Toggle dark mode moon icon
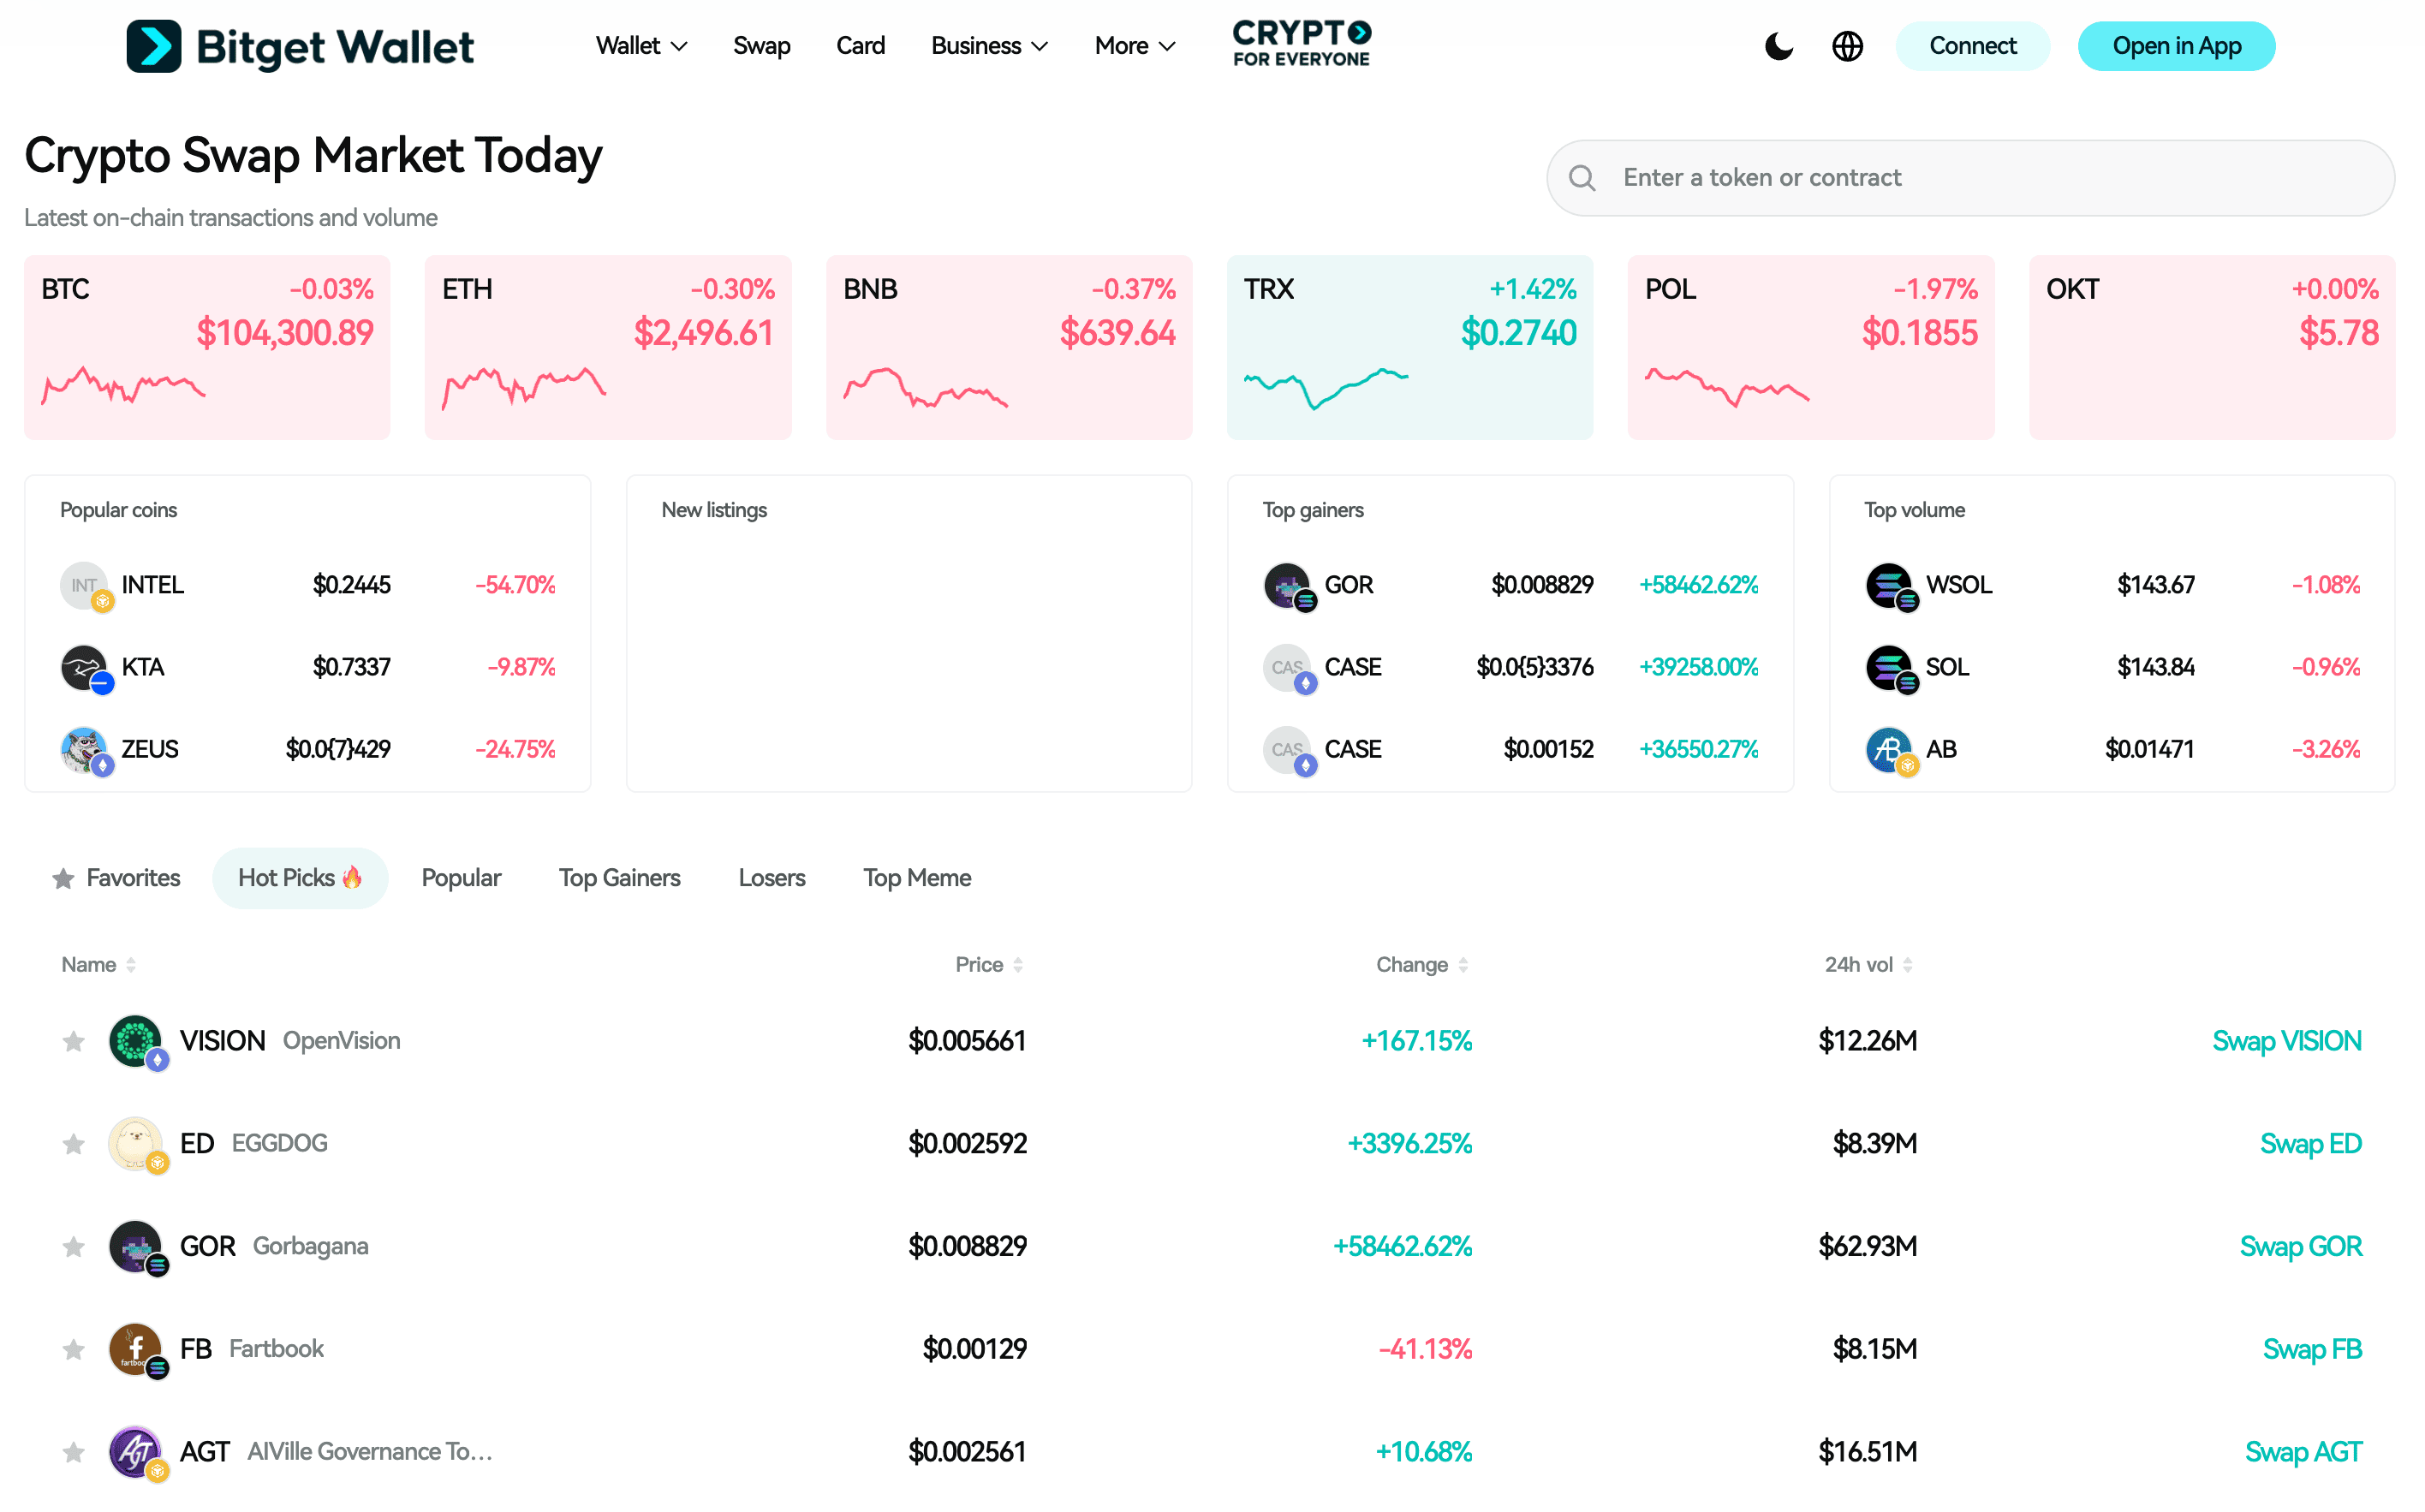Viewport: 2425px width, 1512px height. [x=1779, y=46]
